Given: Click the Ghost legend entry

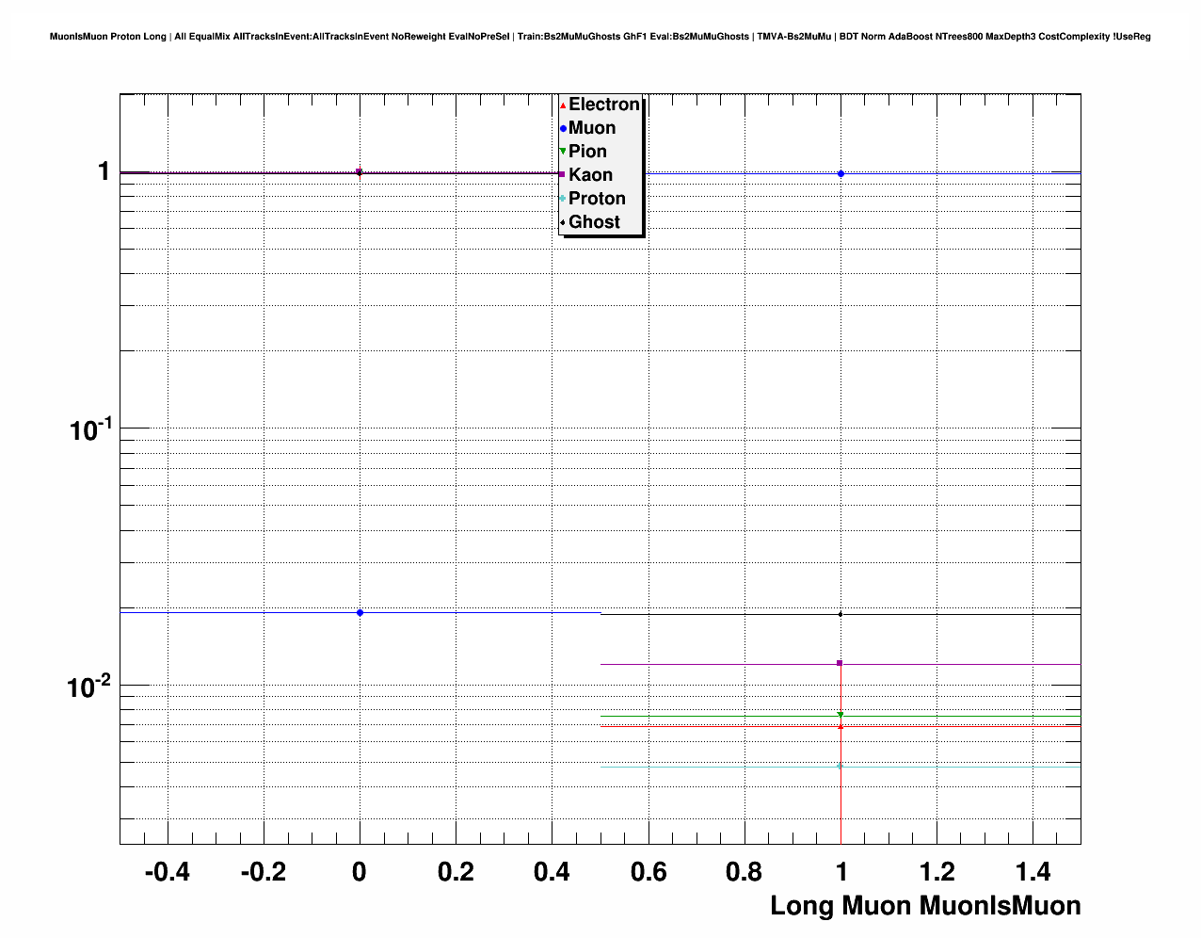Looking at the screenshot, I should [590, 222].
